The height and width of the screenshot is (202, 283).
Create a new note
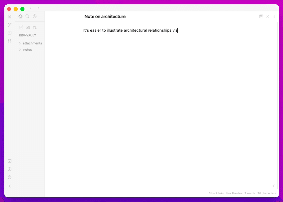pyautogui.click(x=21, y=27)
